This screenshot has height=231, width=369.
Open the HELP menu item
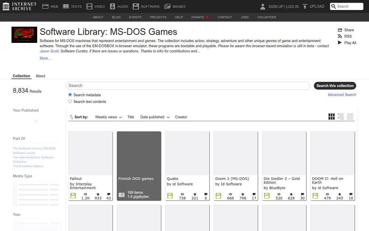coord(179,17)
